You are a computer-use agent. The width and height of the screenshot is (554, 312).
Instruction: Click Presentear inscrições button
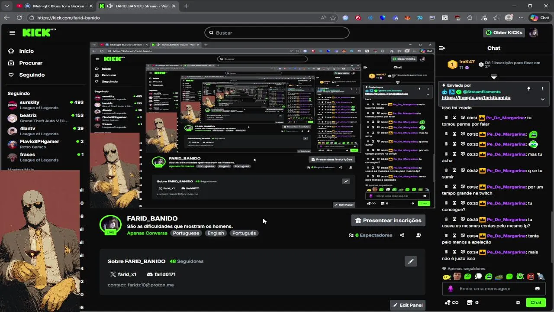(x=388, y=221)
